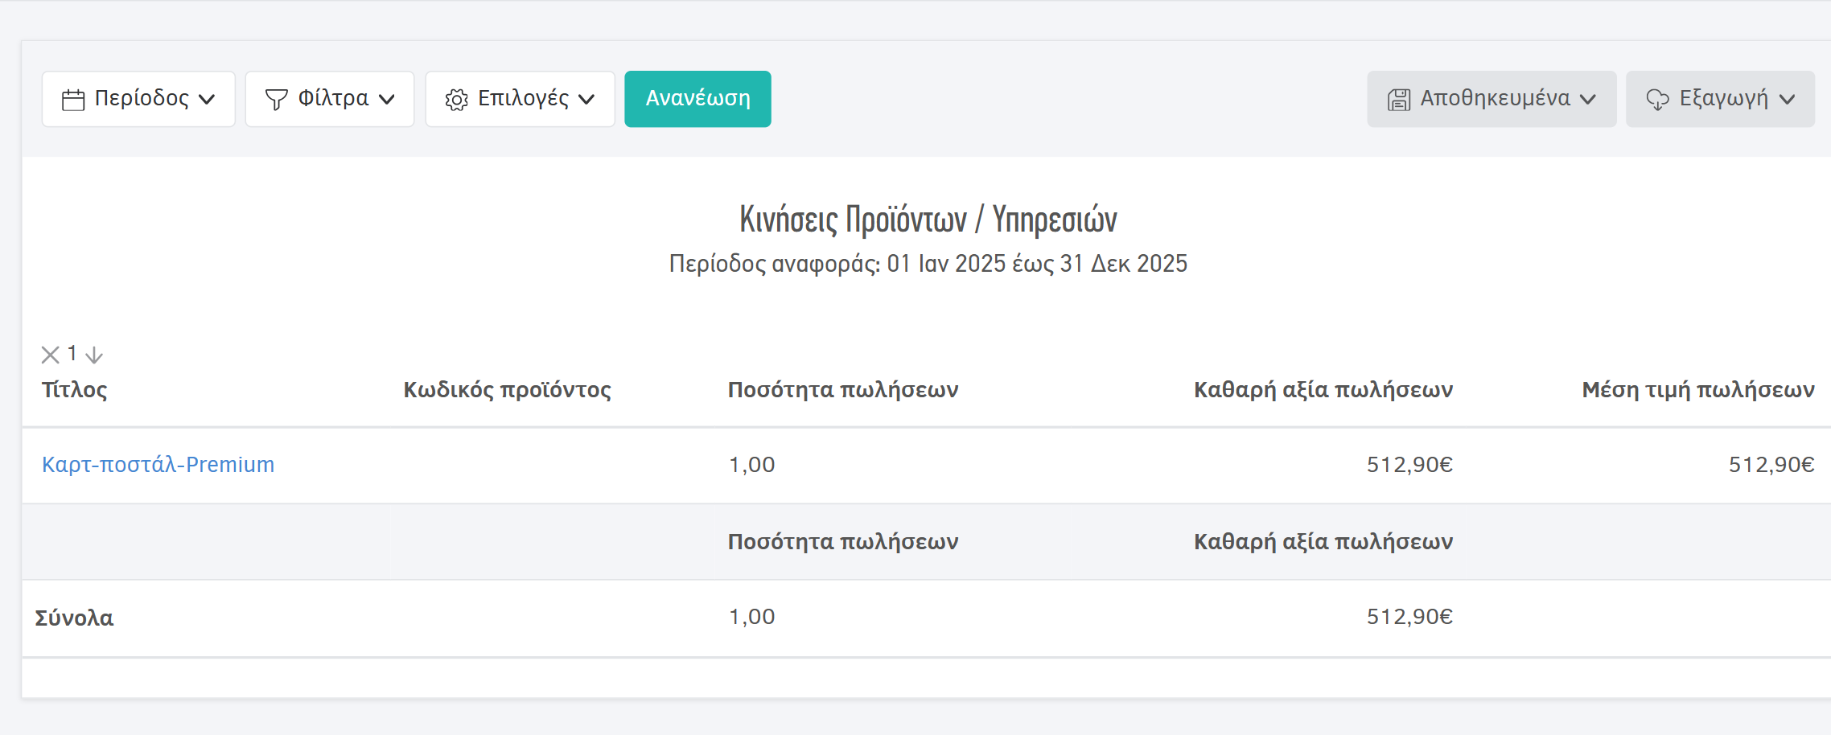
Task: Open the Περίοδος dropdown
Action: [138, 99]
